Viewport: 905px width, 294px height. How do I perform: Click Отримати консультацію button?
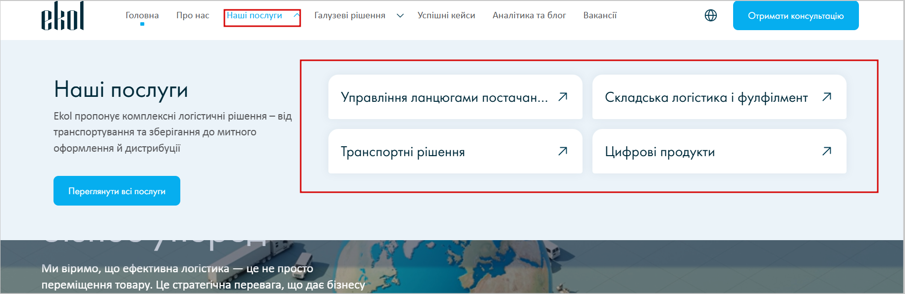[796, 15]
